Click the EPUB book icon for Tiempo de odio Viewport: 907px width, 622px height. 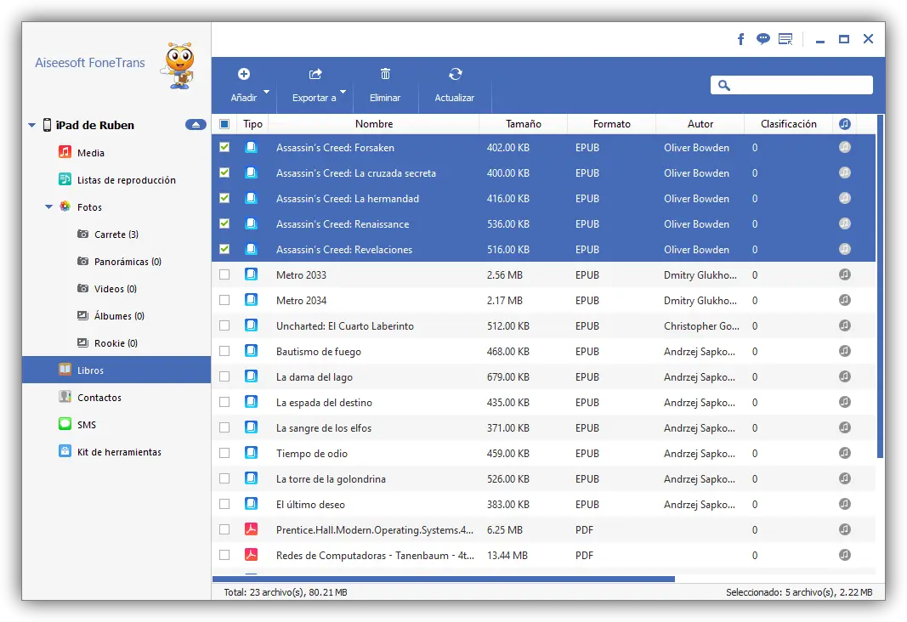[251, 453]
